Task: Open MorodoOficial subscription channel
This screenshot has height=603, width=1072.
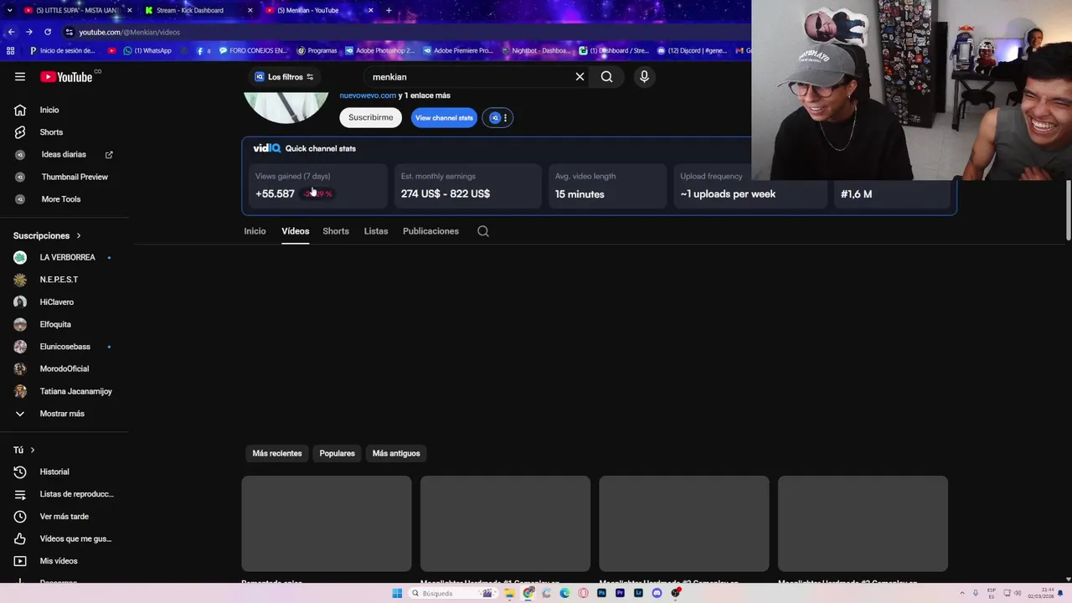Action: (x=64, y=368)
